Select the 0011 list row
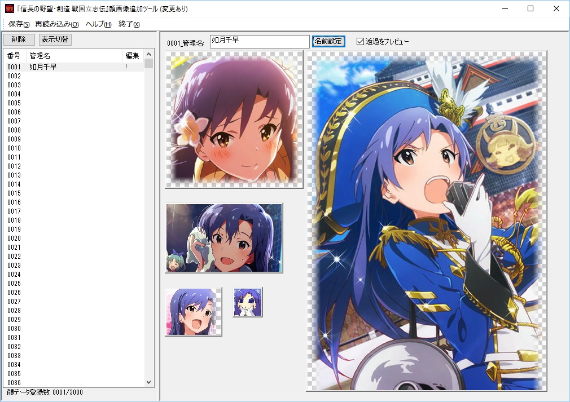This screenshot has width=570, height=402. tap(74, 157)
